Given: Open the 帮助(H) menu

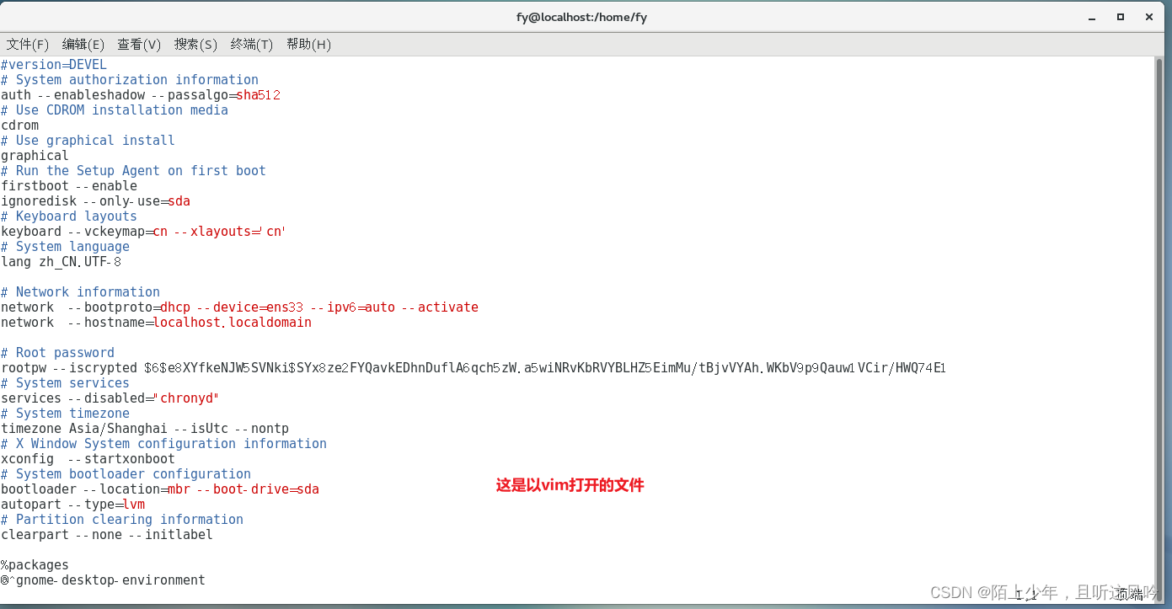Looking at the screenshot, I should pyautogui.click(x=308, y=45).
